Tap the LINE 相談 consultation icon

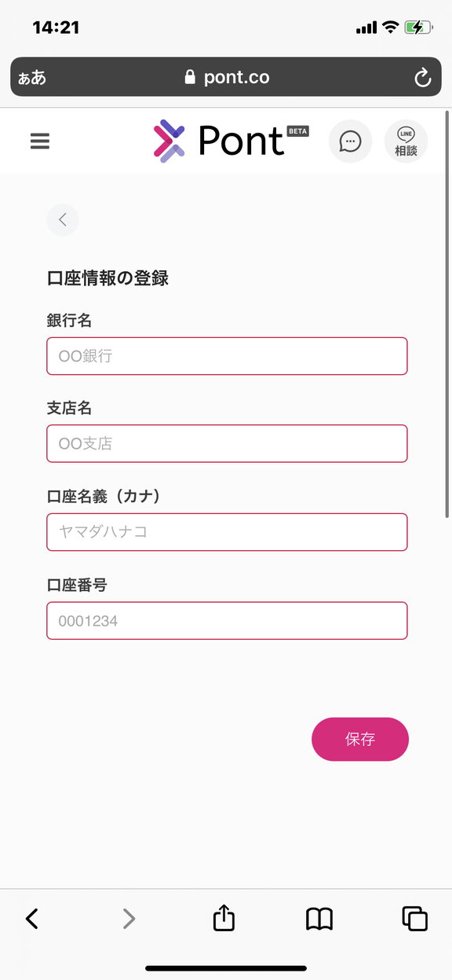[406, 141]
